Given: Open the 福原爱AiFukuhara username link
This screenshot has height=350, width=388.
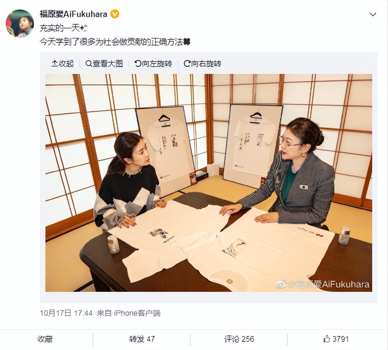Looking at the screenshot, I should (73, 14).
